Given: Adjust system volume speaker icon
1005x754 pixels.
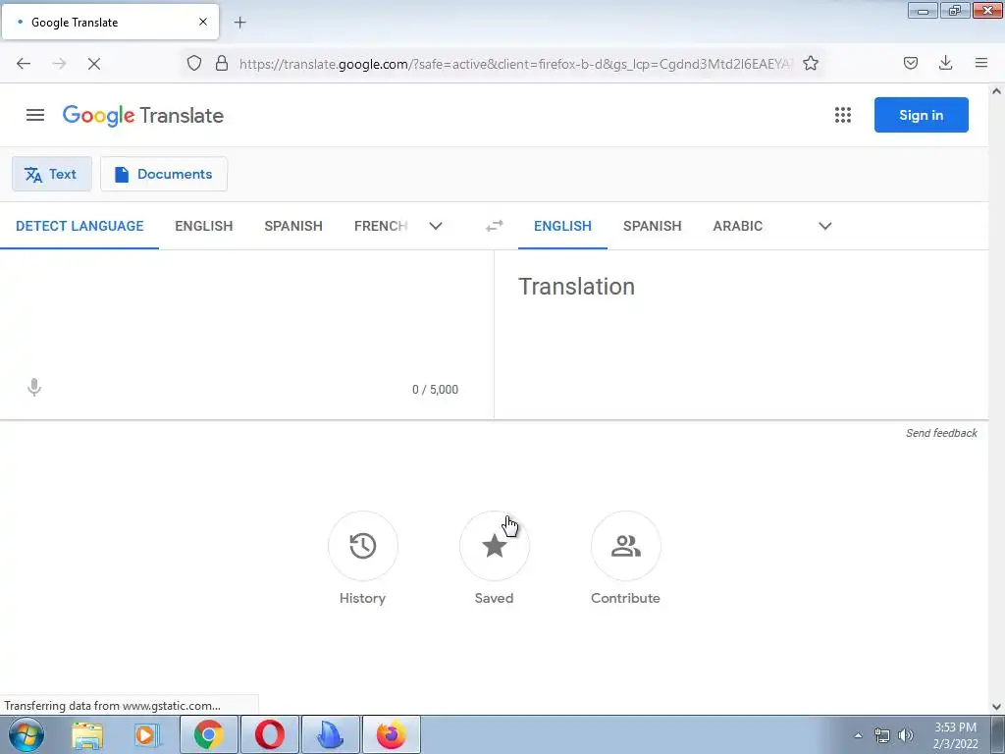Looking at the screenshot, I should (906, 735).
